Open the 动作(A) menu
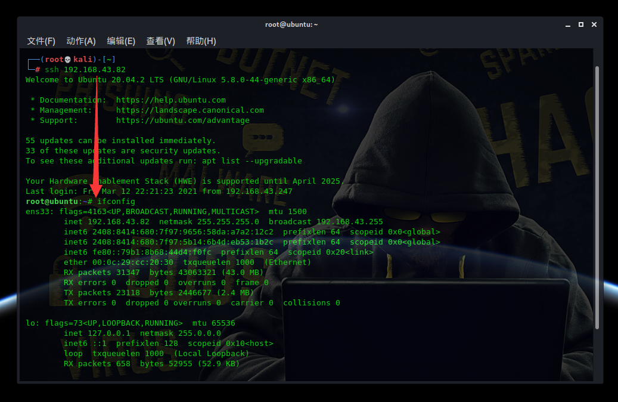618x402 pixels. pyautogui.click(x=81, y=41)
